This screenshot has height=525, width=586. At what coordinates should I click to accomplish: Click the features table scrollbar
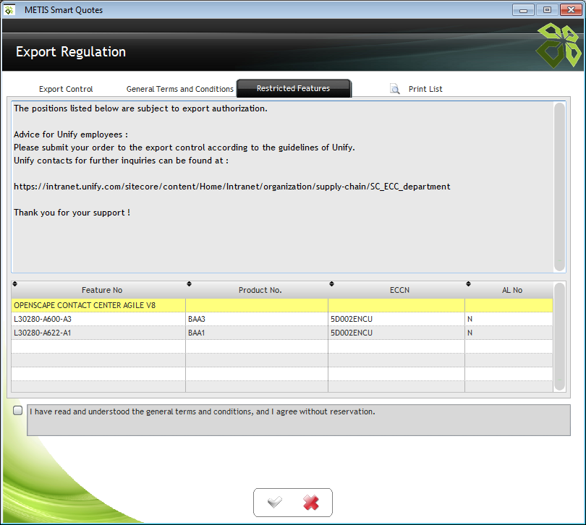[559, 336]
